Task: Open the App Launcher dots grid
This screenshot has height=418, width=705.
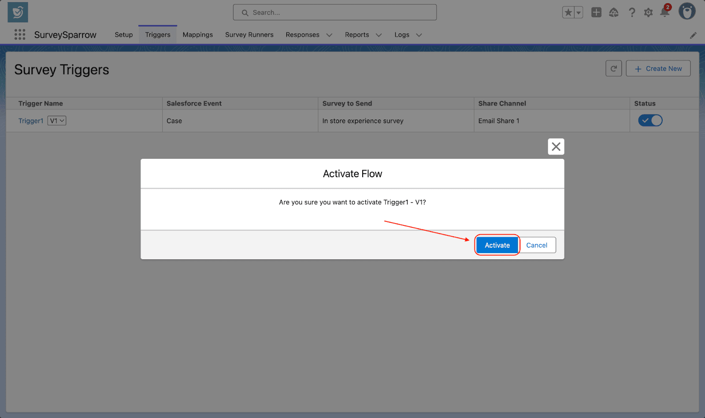Action: click(x=19, y=34)
